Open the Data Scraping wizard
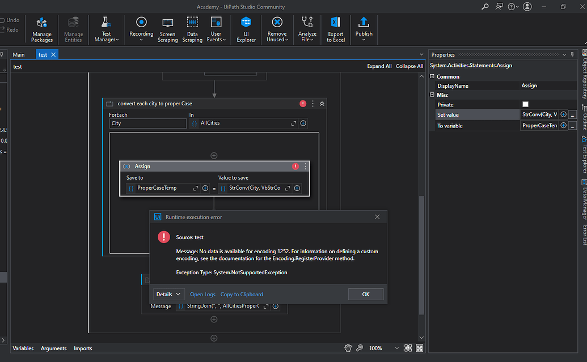The image size is (587, 362). tap(192, 29)
